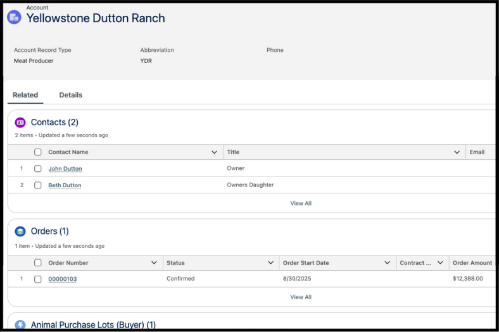The image size is (499, 332).
Task: Open Animal Purchase Lots (Buyer) related list
Action: pyautogui.click(x=93, y=324)
